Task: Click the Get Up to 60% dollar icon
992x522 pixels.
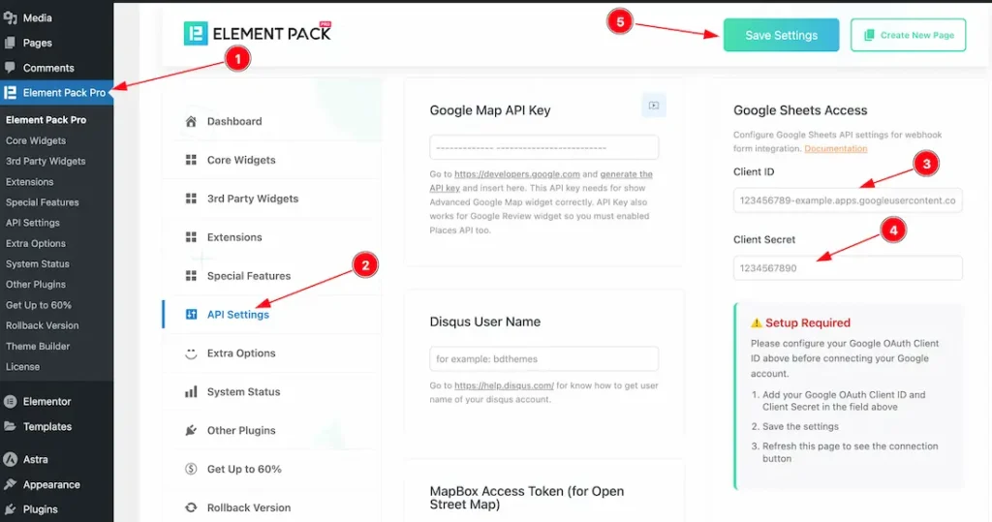Action: tap(191, 470)
